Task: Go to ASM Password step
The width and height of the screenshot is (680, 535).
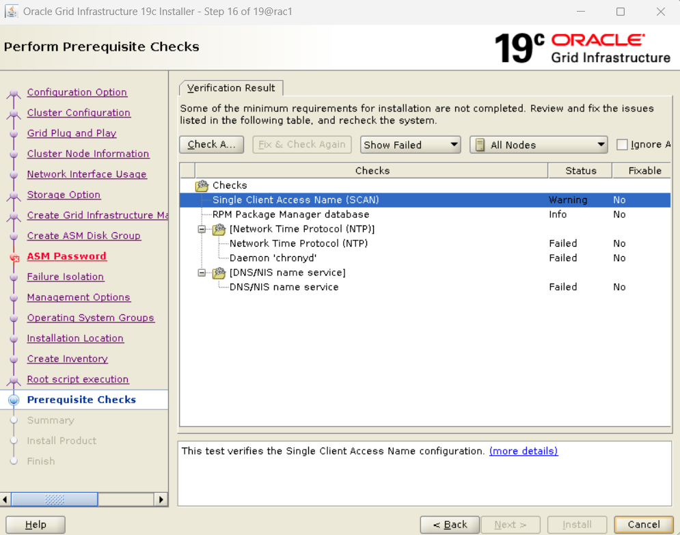Action: [x=66, y=256]
